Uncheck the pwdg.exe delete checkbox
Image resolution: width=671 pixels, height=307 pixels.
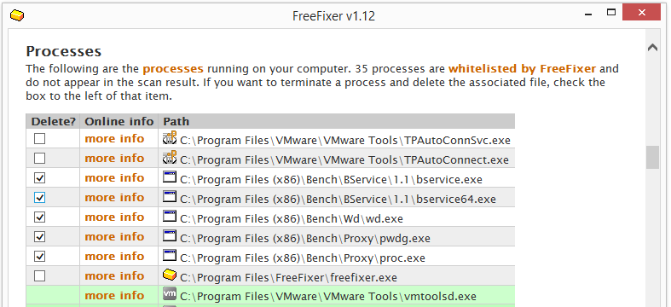point(40,237)
